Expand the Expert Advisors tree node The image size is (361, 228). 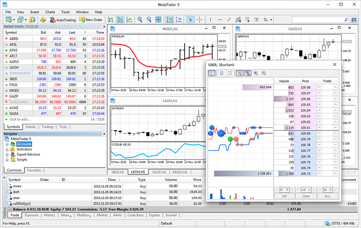click(x=7, y=155)
